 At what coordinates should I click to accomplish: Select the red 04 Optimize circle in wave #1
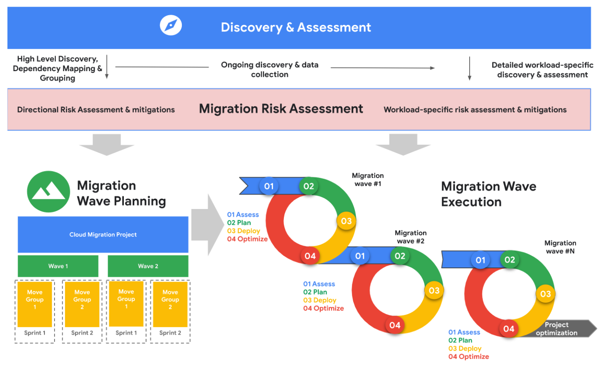click(x=310, y=256)
